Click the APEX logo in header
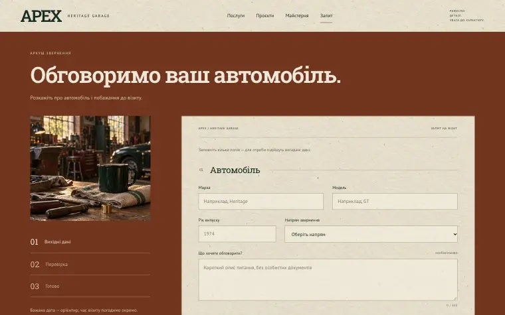 pyautogui.click(x=41, y=16)
